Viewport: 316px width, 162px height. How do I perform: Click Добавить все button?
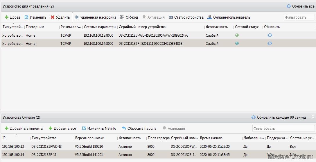click(x=62, y=129)
